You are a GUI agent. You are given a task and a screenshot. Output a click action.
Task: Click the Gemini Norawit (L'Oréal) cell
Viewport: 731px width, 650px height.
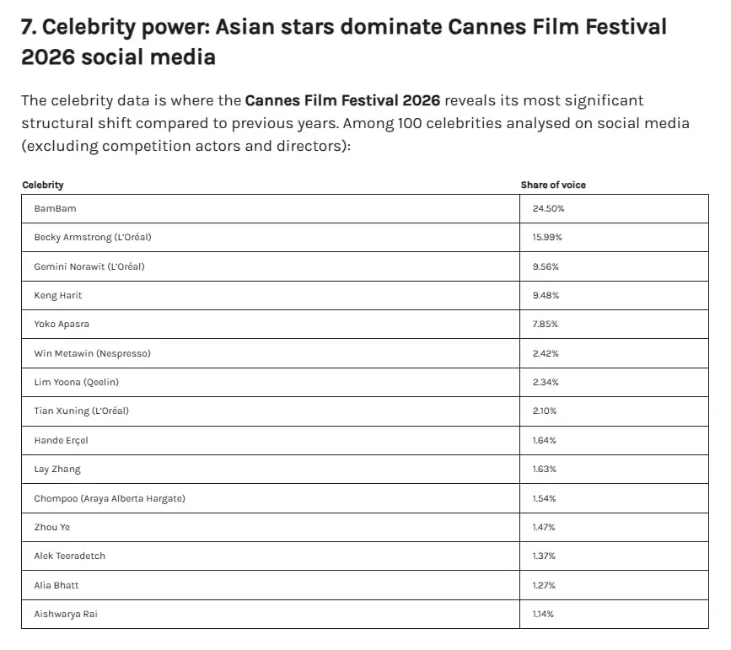click(271, 266)
